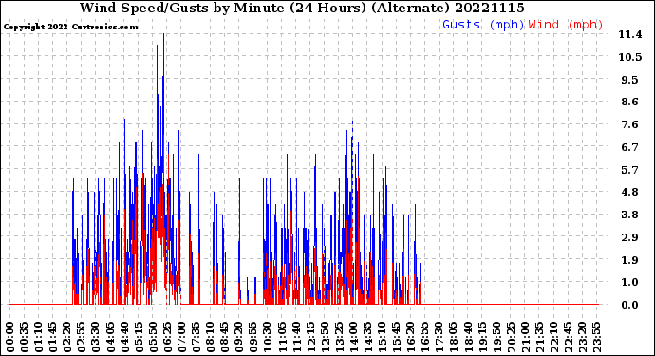The width and height of the screenshot is (655, 356).
Task: Click the y-axis value 5.7
Action: coord(630,170)
